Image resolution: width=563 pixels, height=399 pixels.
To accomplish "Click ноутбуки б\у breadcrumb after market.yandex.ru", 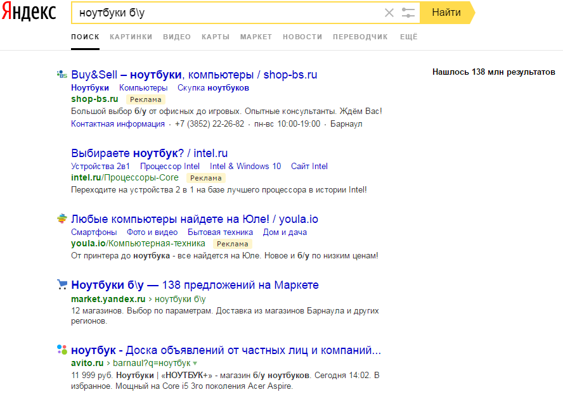I will tap(180, 299).
